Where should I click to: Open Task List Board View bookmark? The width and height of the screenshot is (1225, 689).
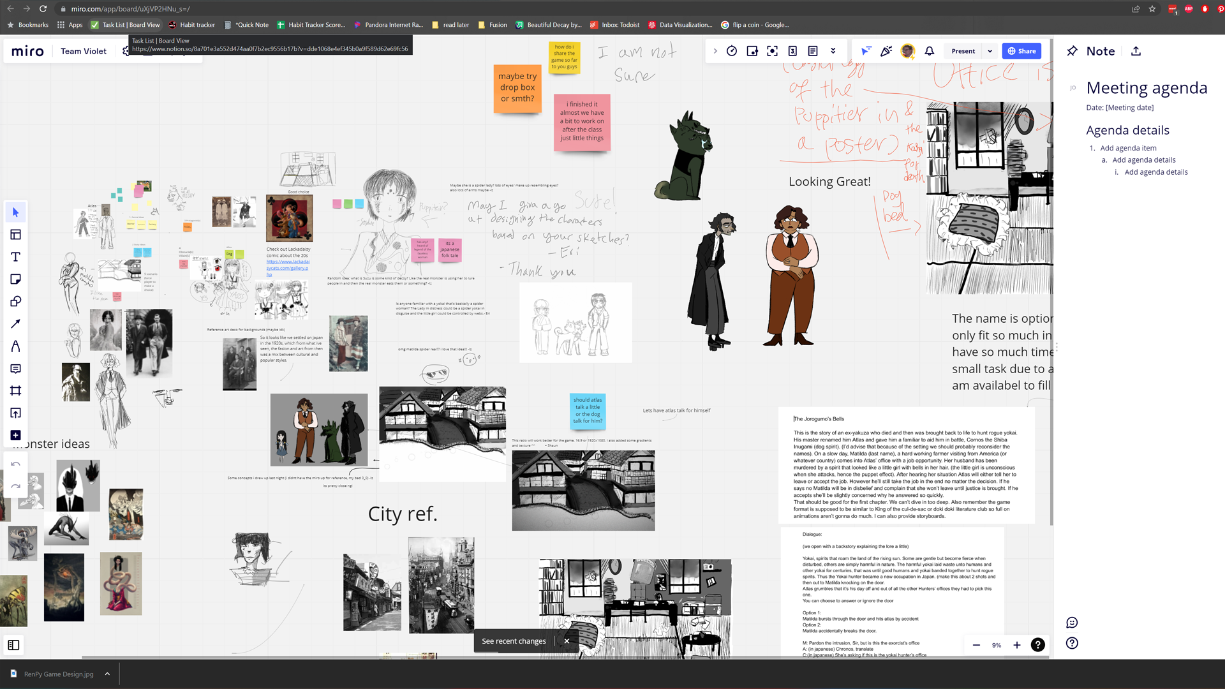click(126, 25)
